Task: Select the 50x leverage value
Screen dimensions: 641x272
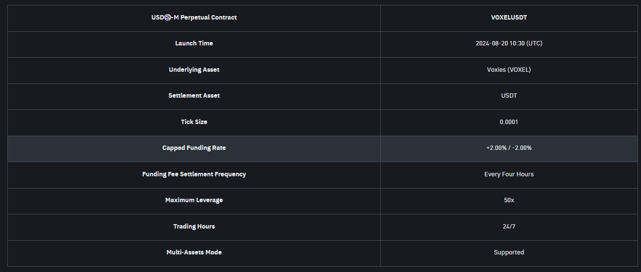Action: pyautogui.click(x=509, y=200)
